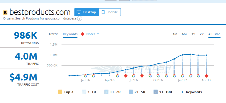Open the info icon beside google.com database
Viewport: 226px width, 103px height.
(80, 19)
